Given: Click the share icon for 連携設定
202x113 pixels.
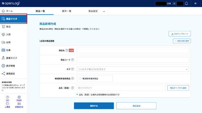Looking at the screenshot, I should (3, 74).
